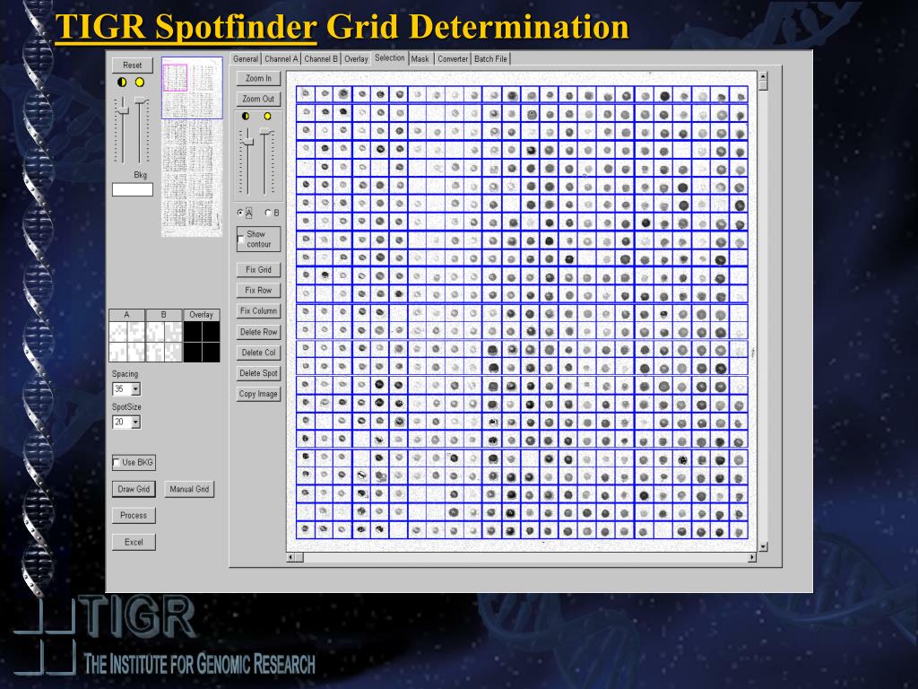Click the microarray overview thumbnail
Viewport: 918px width, 689px height.
(x=192, y=146)
